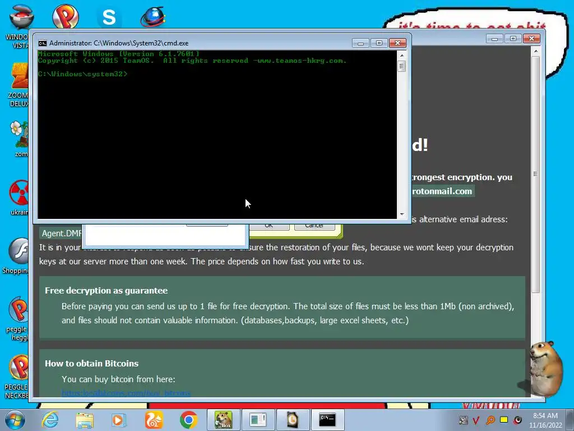
Task: Click the cmd scrollbar thumb
Action: [x=402, y=66]
